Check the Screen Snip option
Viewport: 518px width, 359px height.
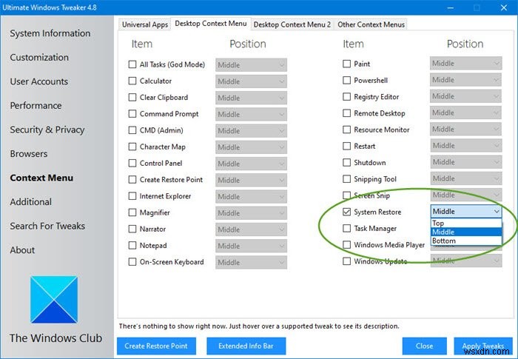pyautogui.click(x=346, y=195)
